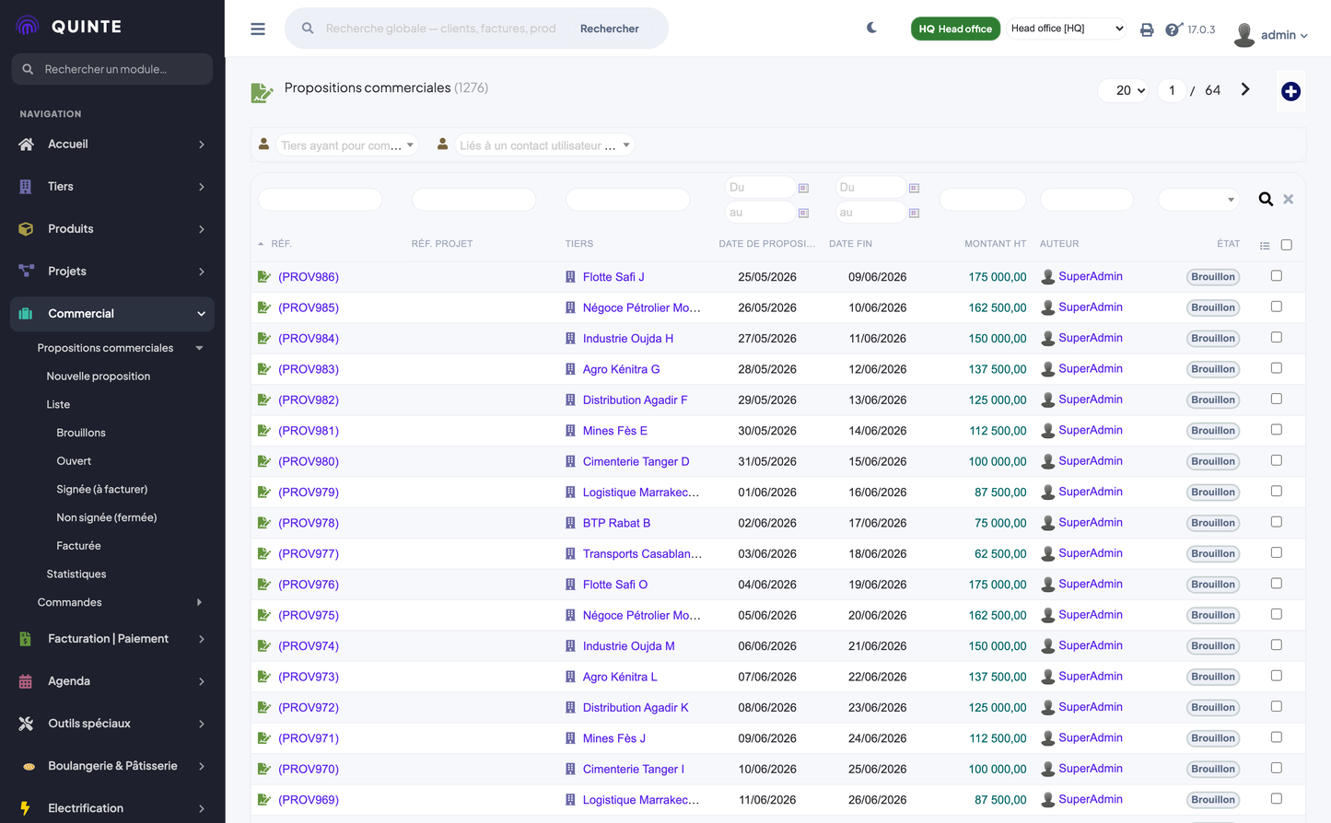Click the page number 1 field
Screen dimensions: 1331x823
click(1172, 90)
